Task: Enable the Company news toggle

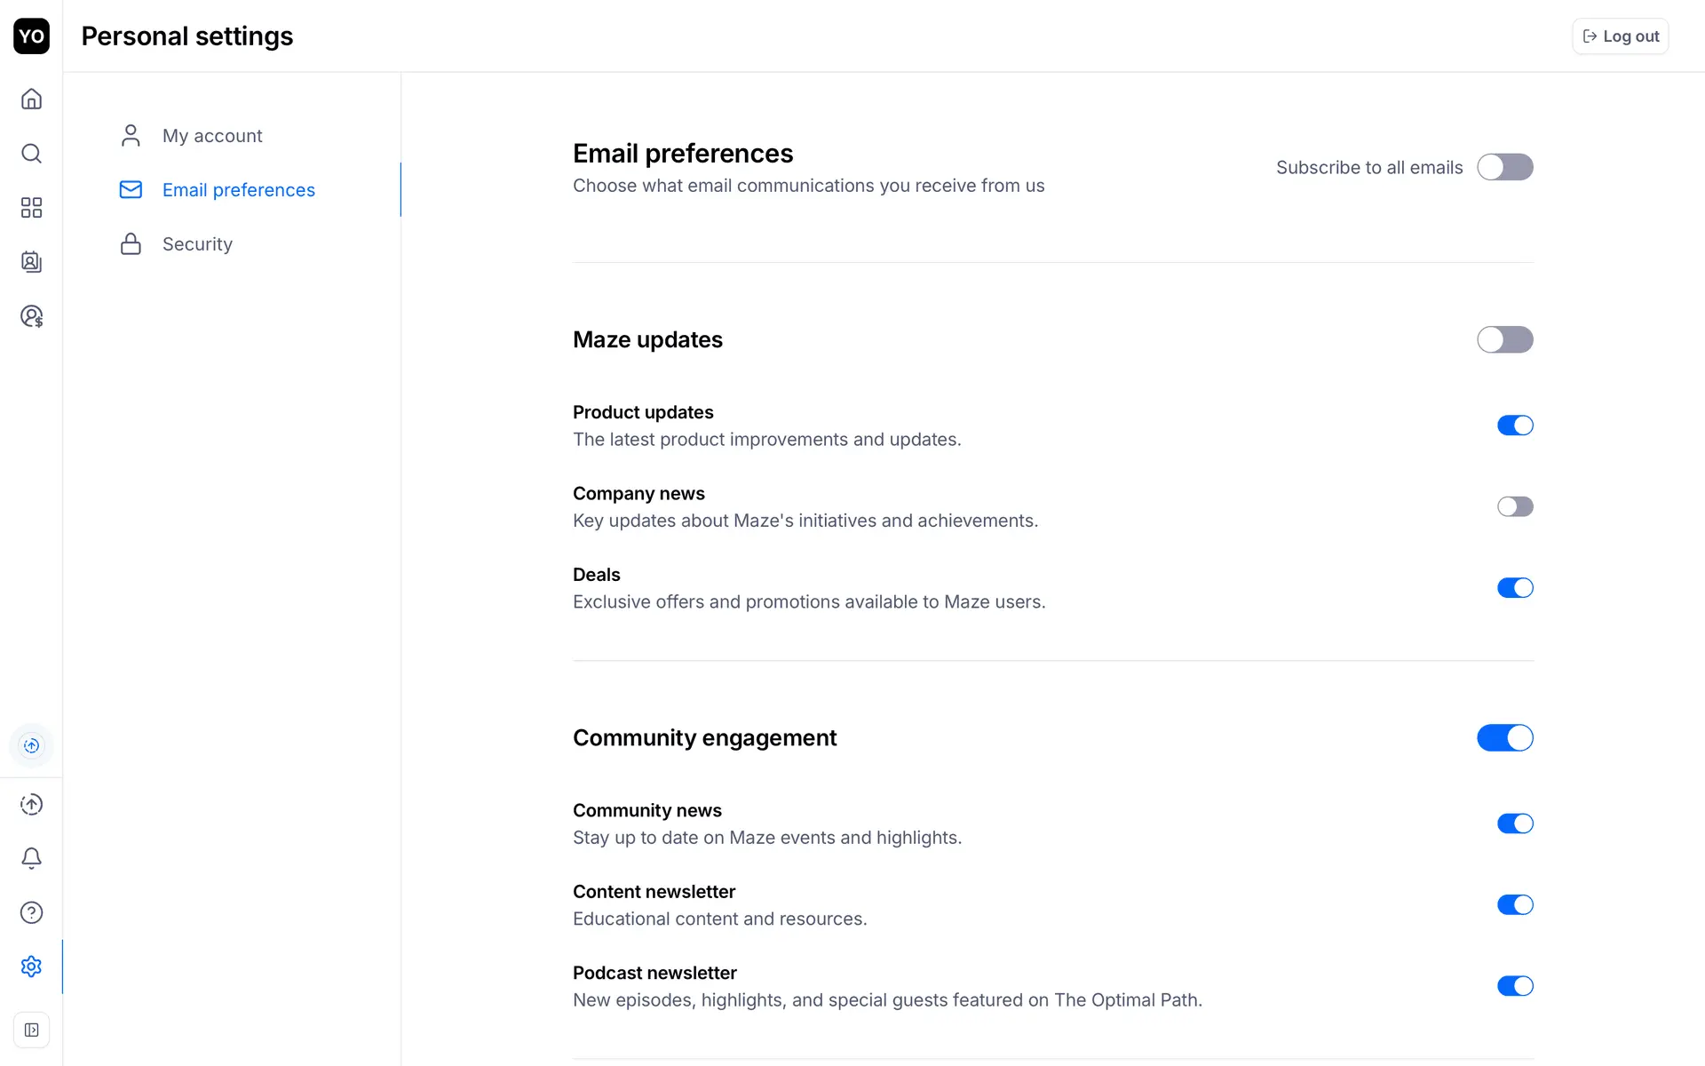Action: click(1515, 506)
